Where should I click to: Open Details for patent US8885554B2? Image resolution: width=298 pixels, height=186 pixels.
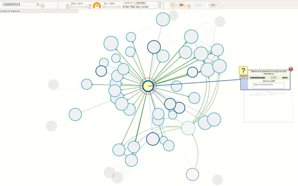tap(244, 77)
